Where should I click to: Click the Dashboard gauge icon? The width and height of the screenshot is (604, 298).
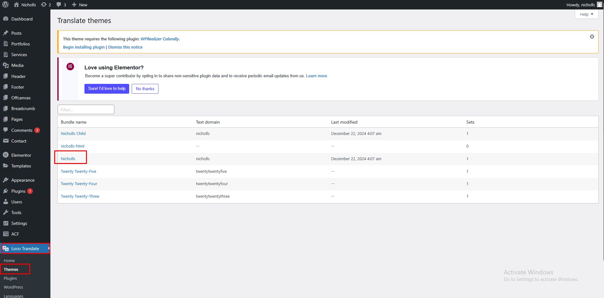6,19
